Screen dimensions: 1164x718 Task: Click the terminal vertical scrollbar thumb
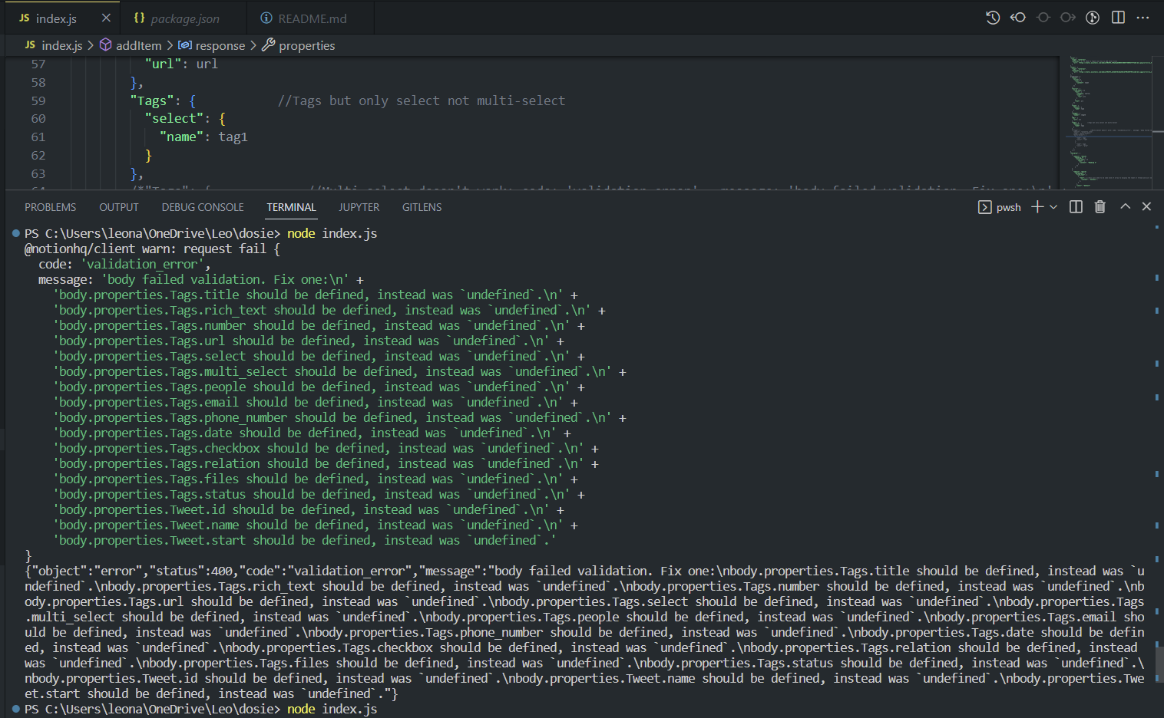[1159, 664]
